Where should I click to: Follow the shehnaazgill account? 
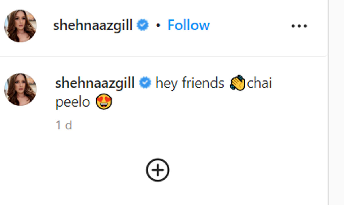point(188,25)
